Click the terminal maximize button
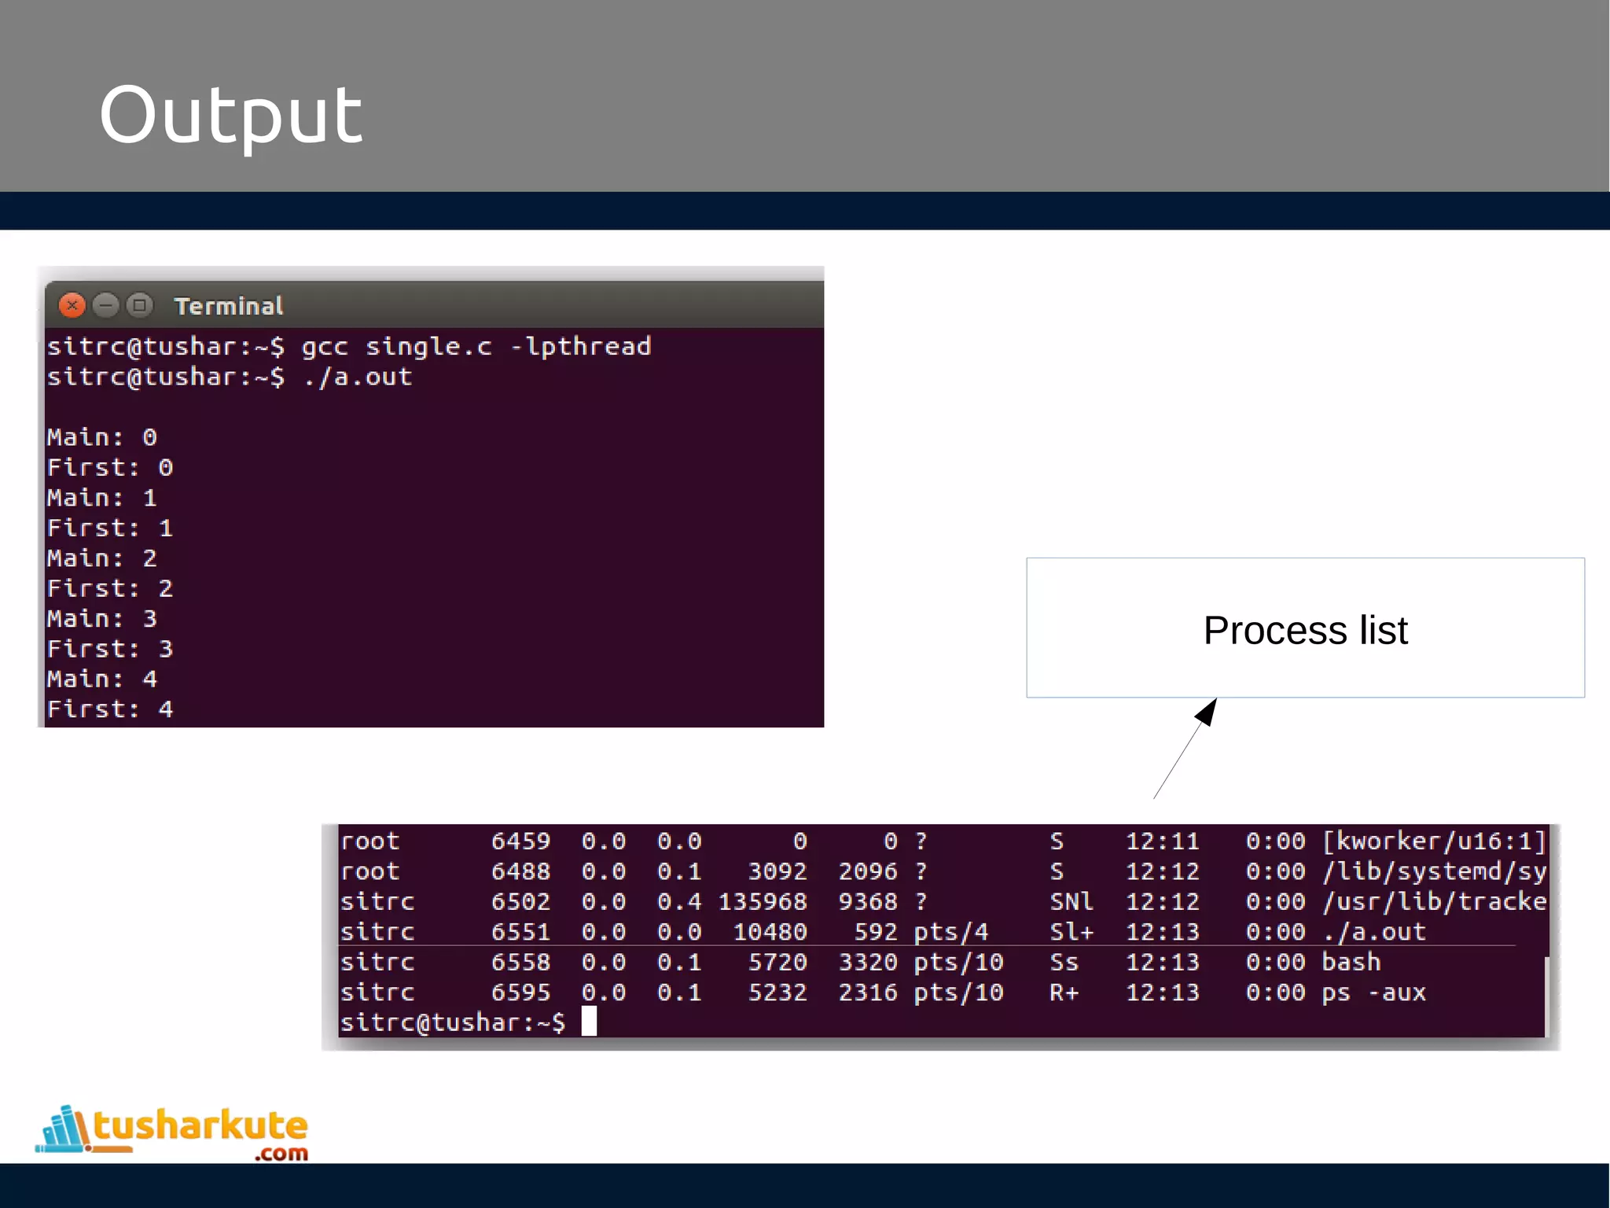The height and width of the screenshot is (1208, 1610). (140, 305)
